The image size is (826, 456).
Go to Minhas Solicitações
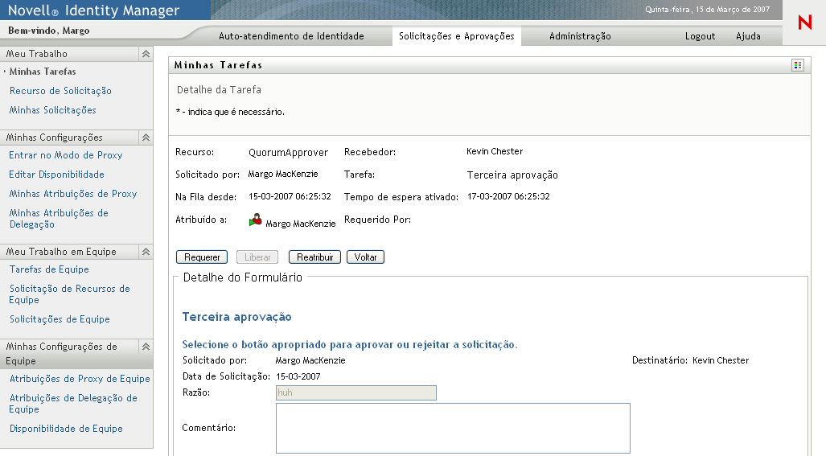point(52,110)
